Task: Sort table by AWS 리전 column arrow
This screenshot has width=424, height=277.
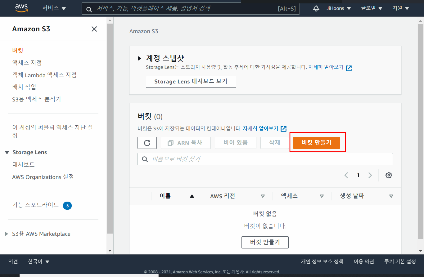Action: [263, 196]
